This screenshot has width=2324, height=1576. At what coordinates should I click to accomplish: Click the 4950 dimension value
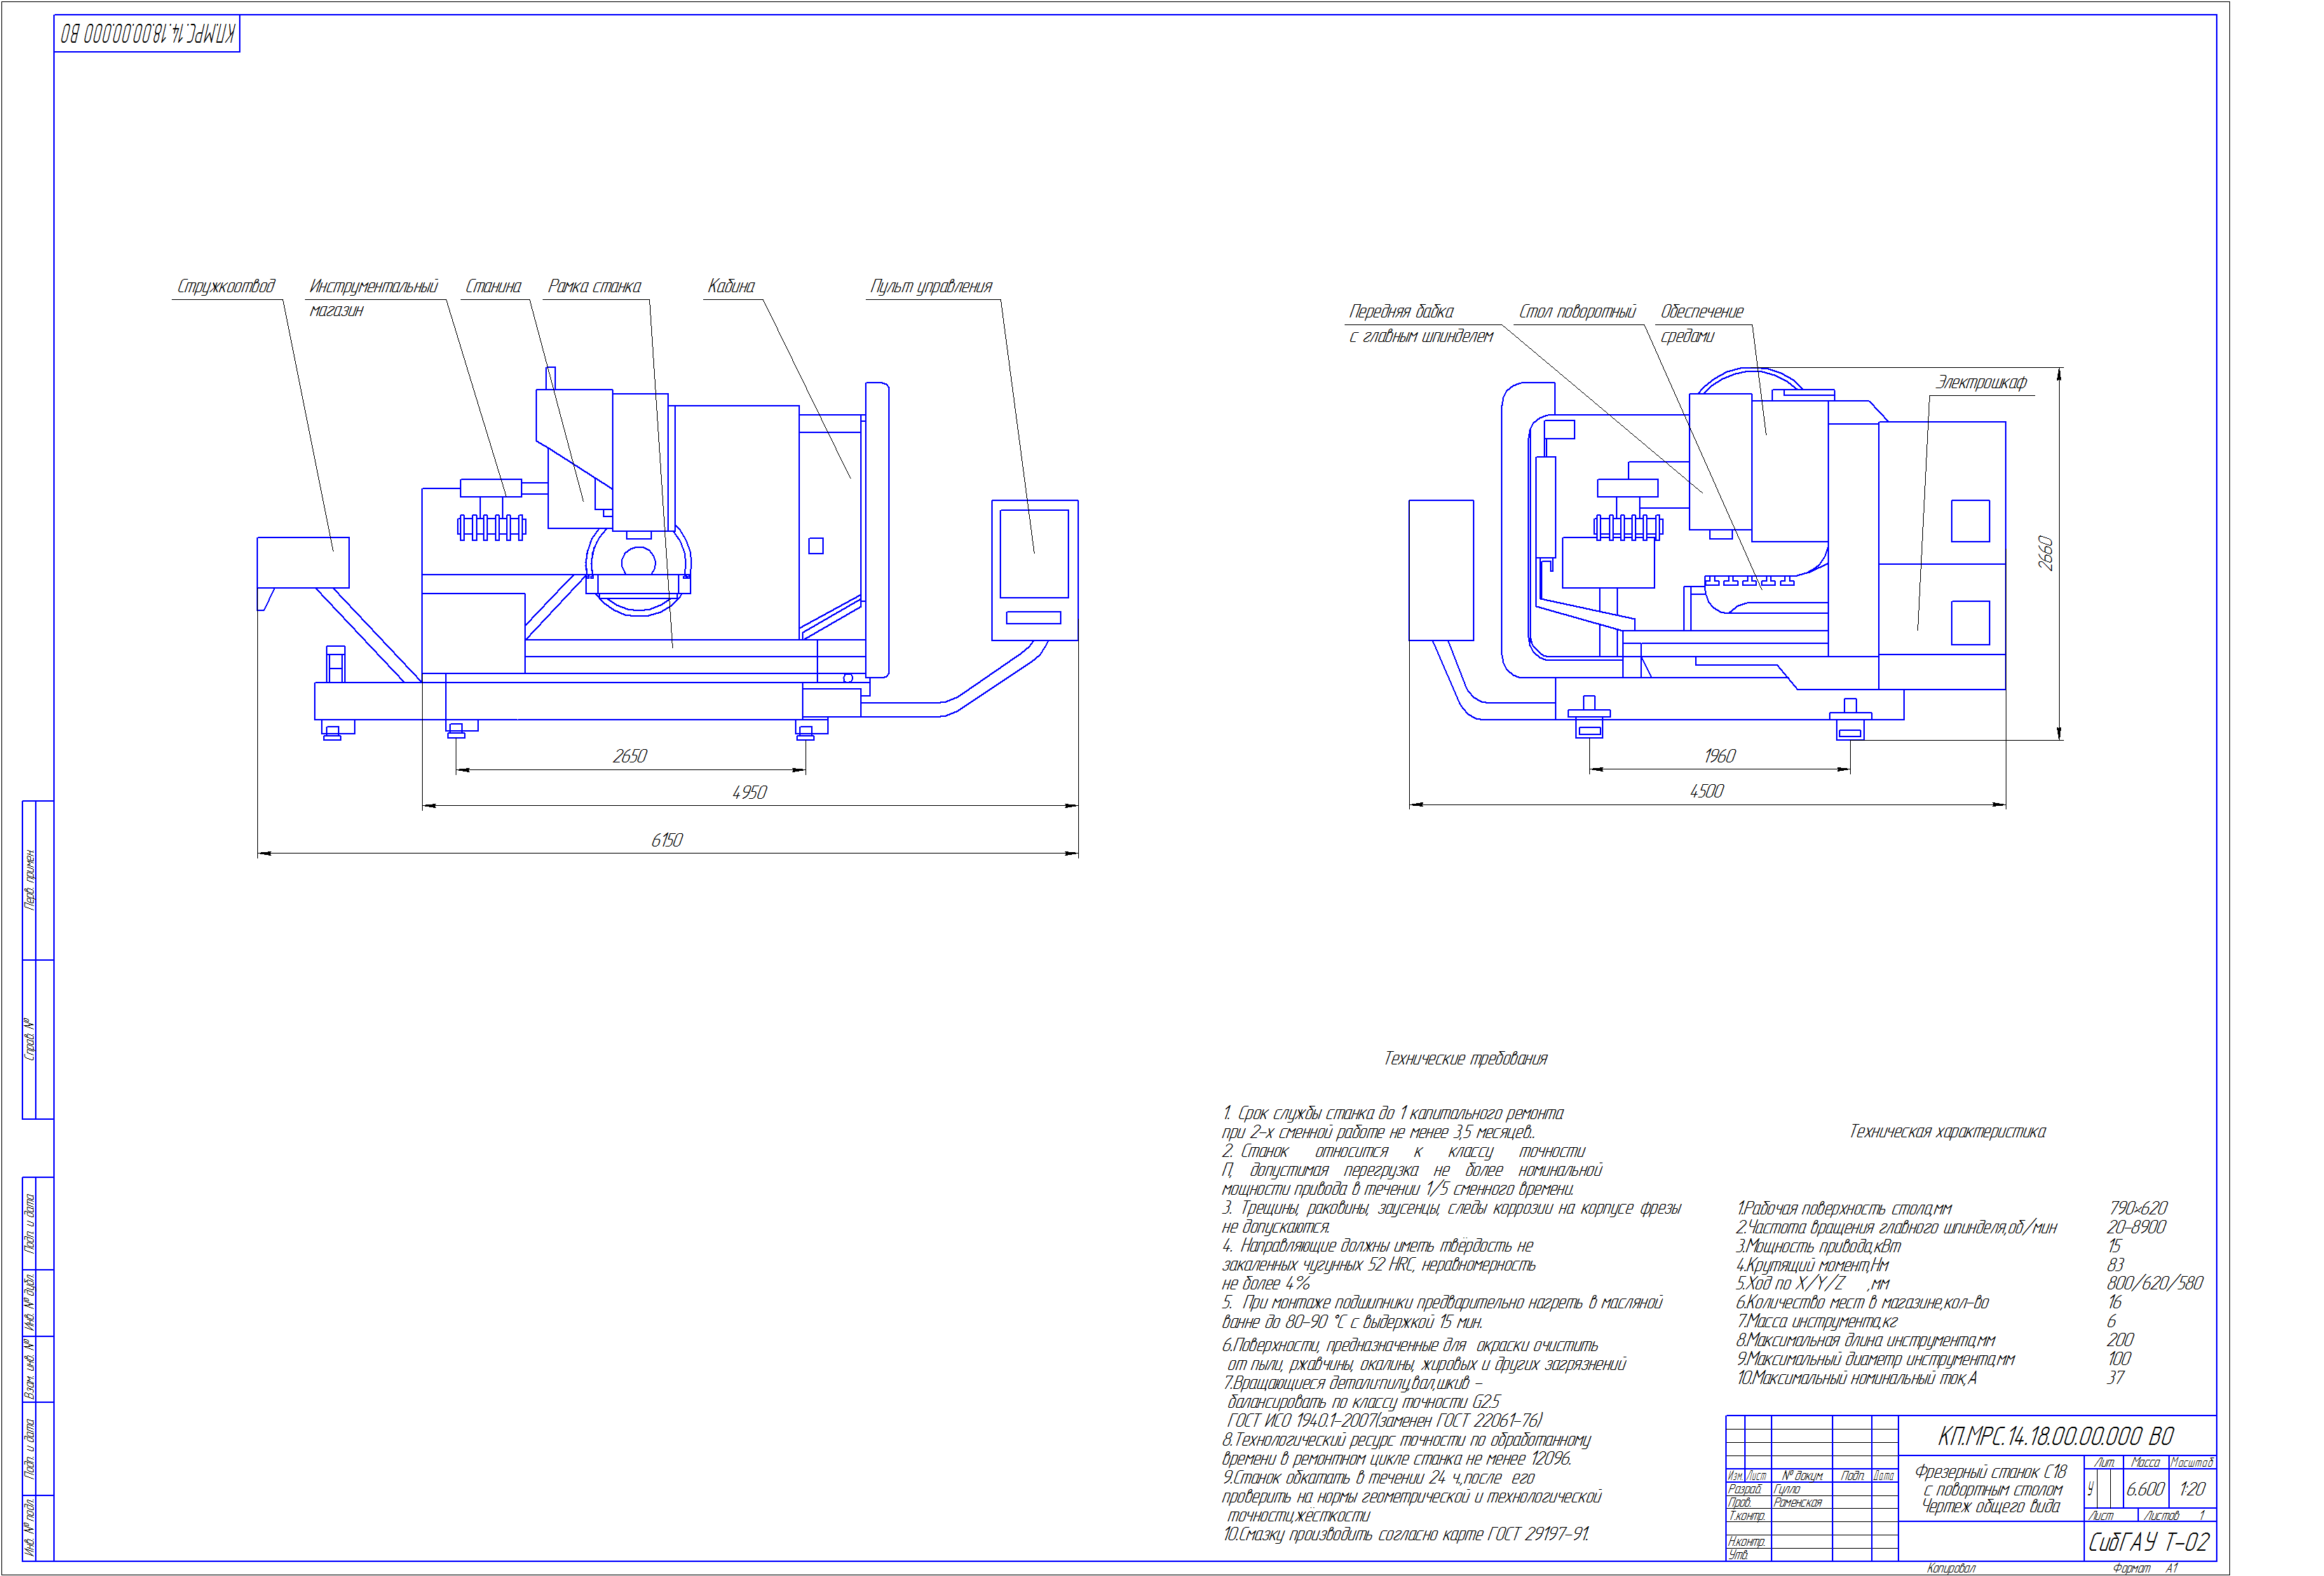pos(749,793)
